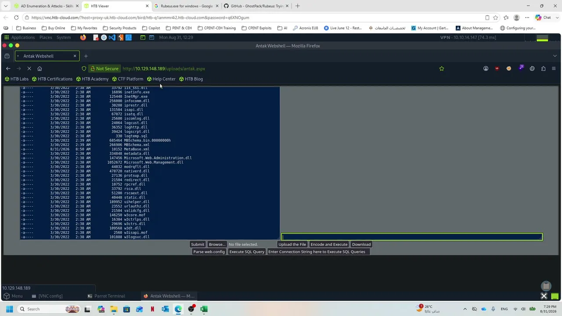Open HTB Labs bookmark

[x=17, y=79]
